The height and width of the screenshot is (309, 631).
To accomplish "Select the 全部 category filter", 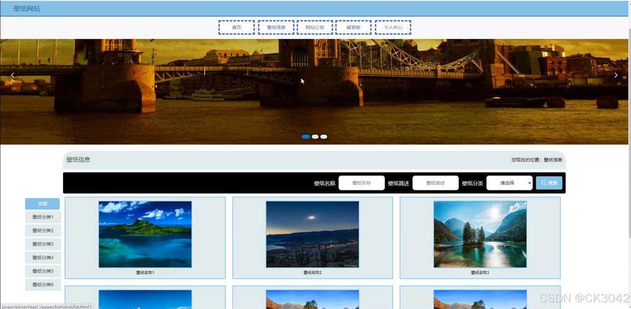I will 43,204.
